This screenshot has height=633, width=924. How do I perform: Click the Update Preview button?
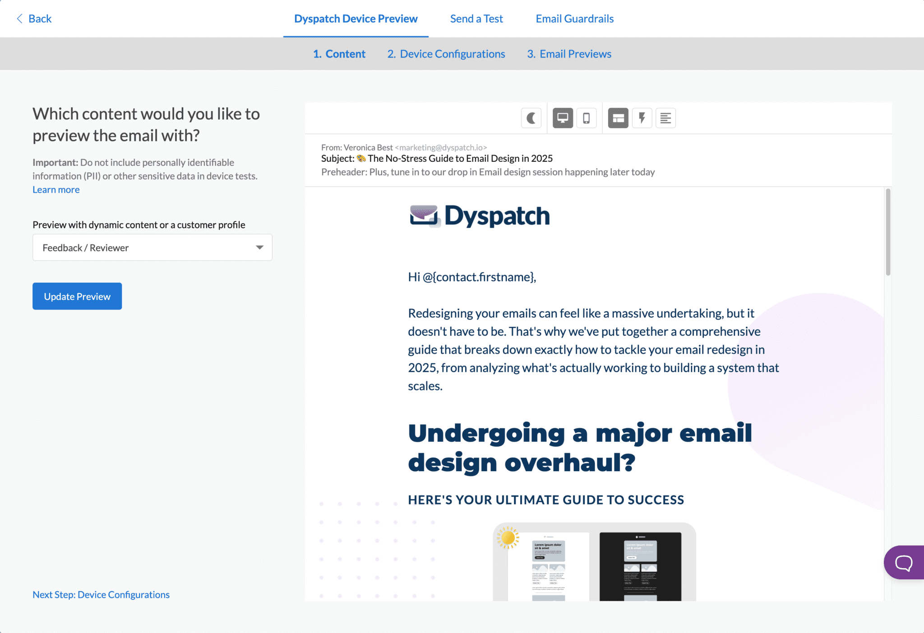pyautogui.click(x=77, y=296)
